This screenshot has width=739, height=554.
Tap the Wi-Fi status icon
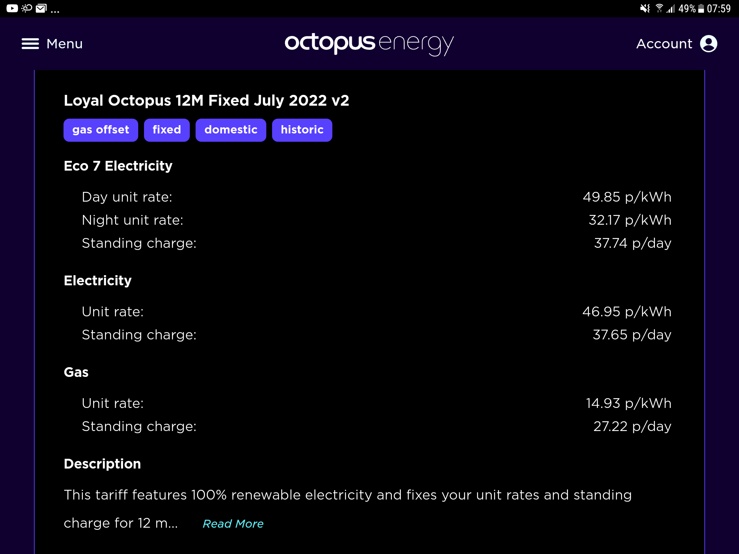point(659,8)
